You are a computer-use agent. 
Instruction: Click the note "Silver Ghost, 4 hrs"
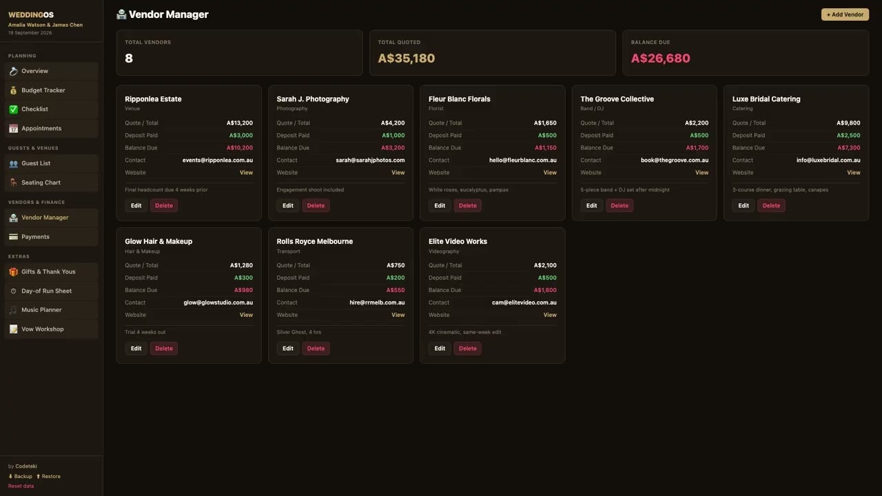click(299, 332)
